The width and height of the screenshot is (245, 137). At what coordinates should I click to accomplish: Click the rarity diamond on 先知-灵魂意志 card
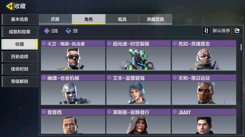pyautogui.click(x=175, y=44)
